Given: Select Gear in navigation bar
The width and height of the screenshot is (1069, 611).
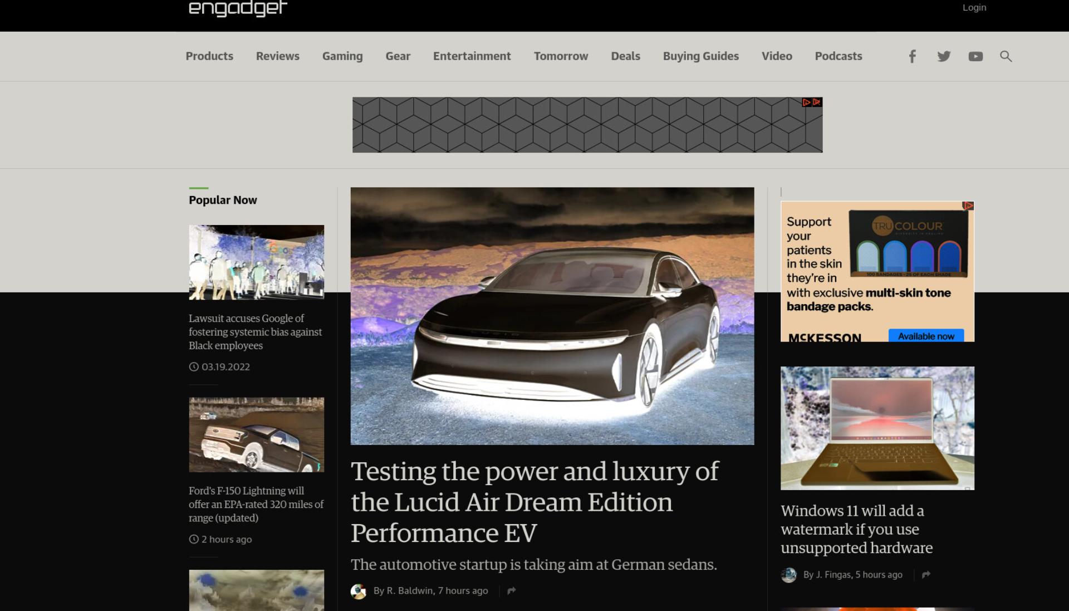Looking at the screenshot, I should tap(398, 56).
